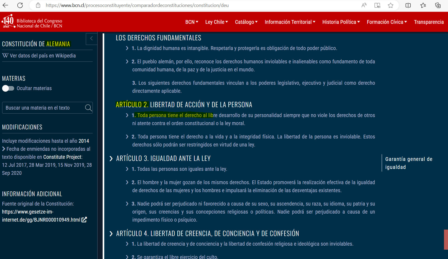This screenshot has width=448, height=259.
Task: Click the browser back arrow
Action: [5, 5]
